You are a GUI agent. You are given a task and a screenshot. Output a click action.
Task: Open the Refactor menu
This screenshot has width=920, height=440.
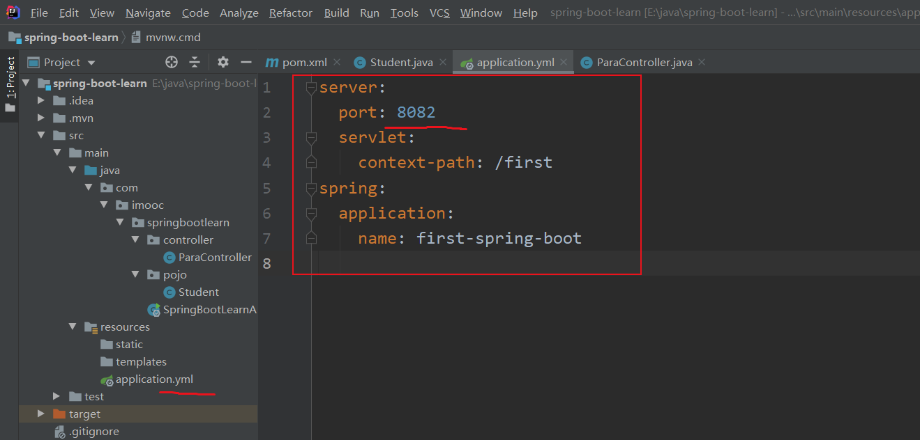292,13
